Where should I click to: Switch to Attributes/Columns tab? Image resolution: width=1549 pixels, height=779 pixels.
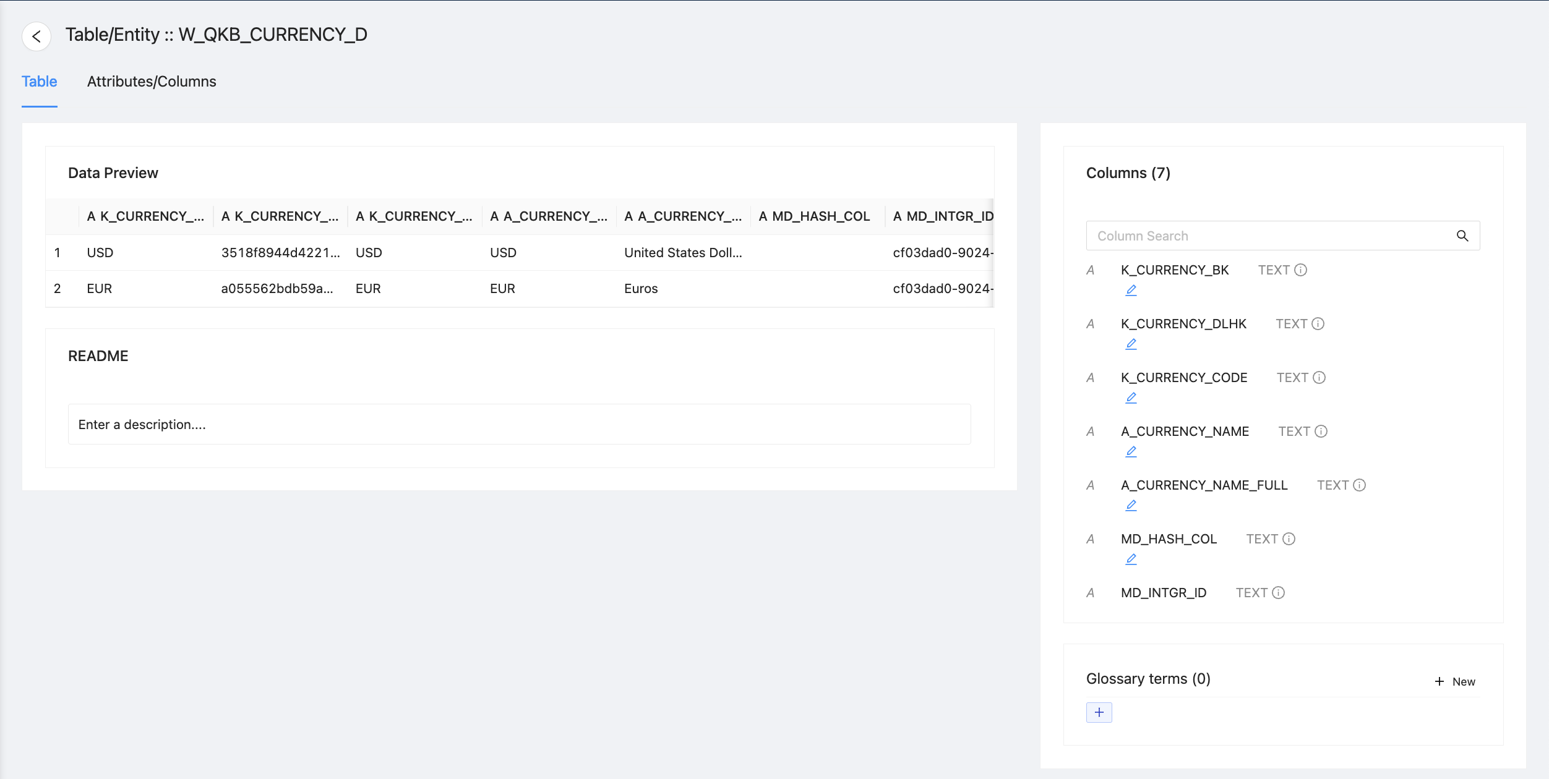point(152,82)
